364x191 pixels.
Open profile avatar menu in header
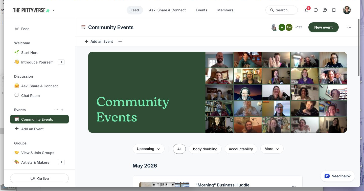347,10
